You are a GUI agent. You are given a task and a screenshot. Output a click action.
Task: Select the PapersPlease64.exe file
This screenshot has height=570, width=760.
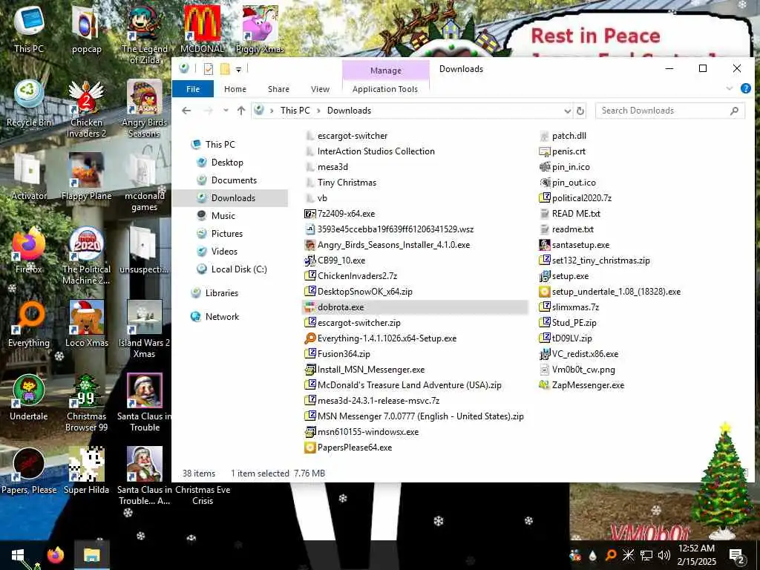point(354,448)
